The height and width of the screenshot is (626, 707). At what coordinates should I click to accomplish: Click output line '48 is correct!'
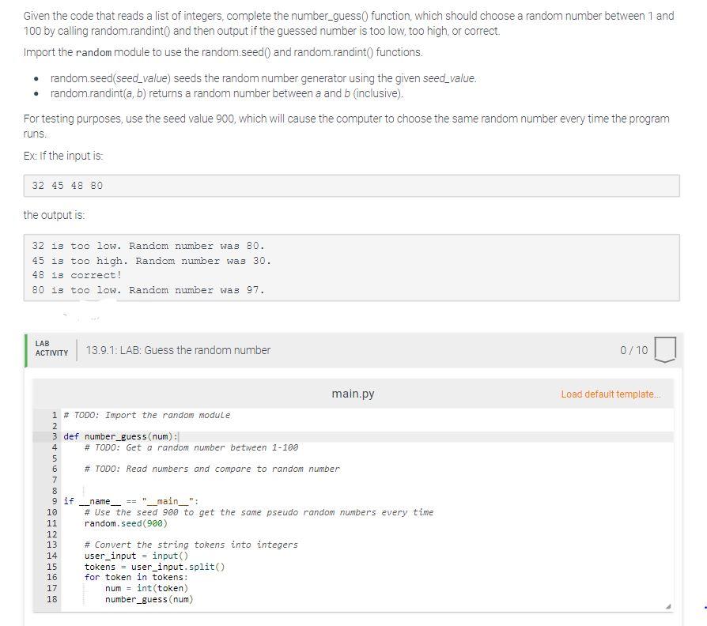(77, 275)
